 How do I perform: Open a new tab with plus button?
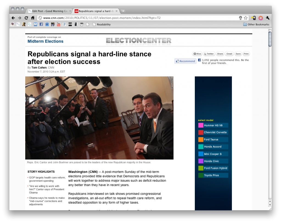[x=123, y=11]
